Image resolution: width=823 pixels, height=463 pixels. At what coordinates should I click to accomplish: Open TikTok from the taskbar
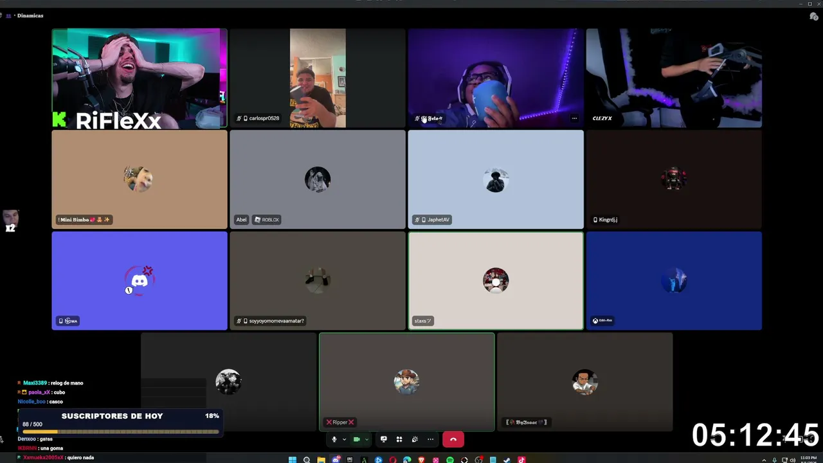tap(521, 460)
